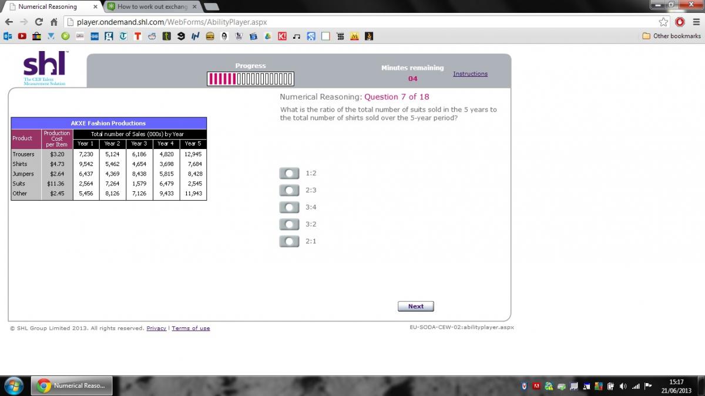Click the Year 3 column header
The width and height of the screenshot is (705, 396).
click(x=139, y=144)
